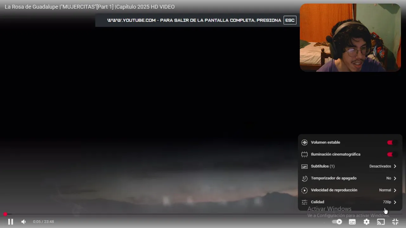Toggle Iluminación cinematográfica switch

click(x=392, y=155)
